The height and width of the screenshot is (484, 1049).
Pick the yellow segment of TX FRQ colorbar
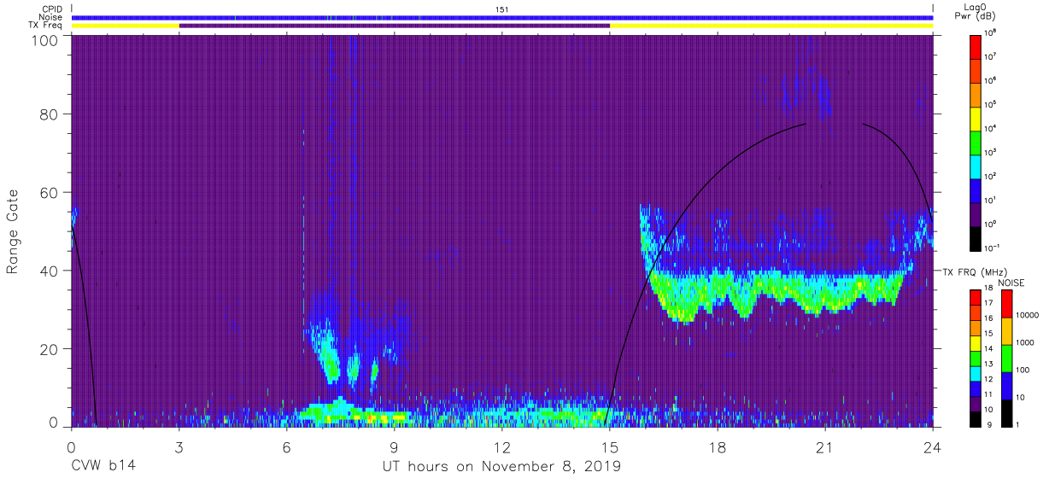tap(975, 343)
